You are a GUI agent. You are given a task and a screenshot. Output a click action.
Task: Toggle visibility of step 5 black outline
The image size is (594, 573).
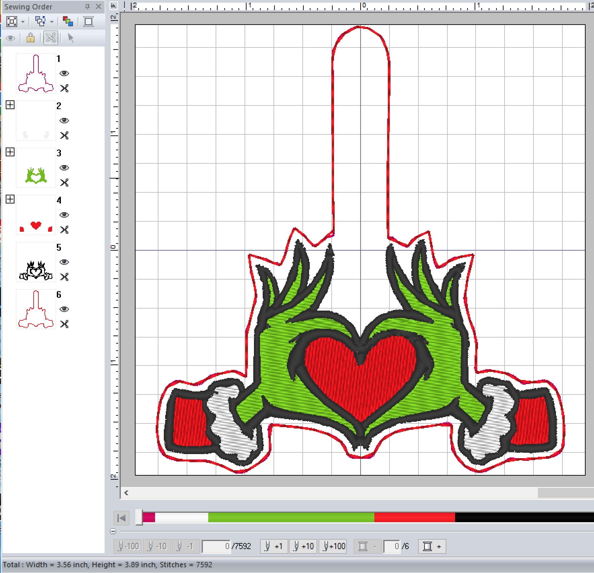(64, 262)
